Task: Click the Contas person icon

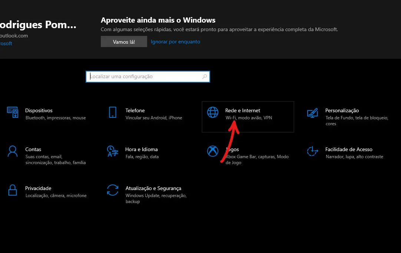Action: point(13,151)
